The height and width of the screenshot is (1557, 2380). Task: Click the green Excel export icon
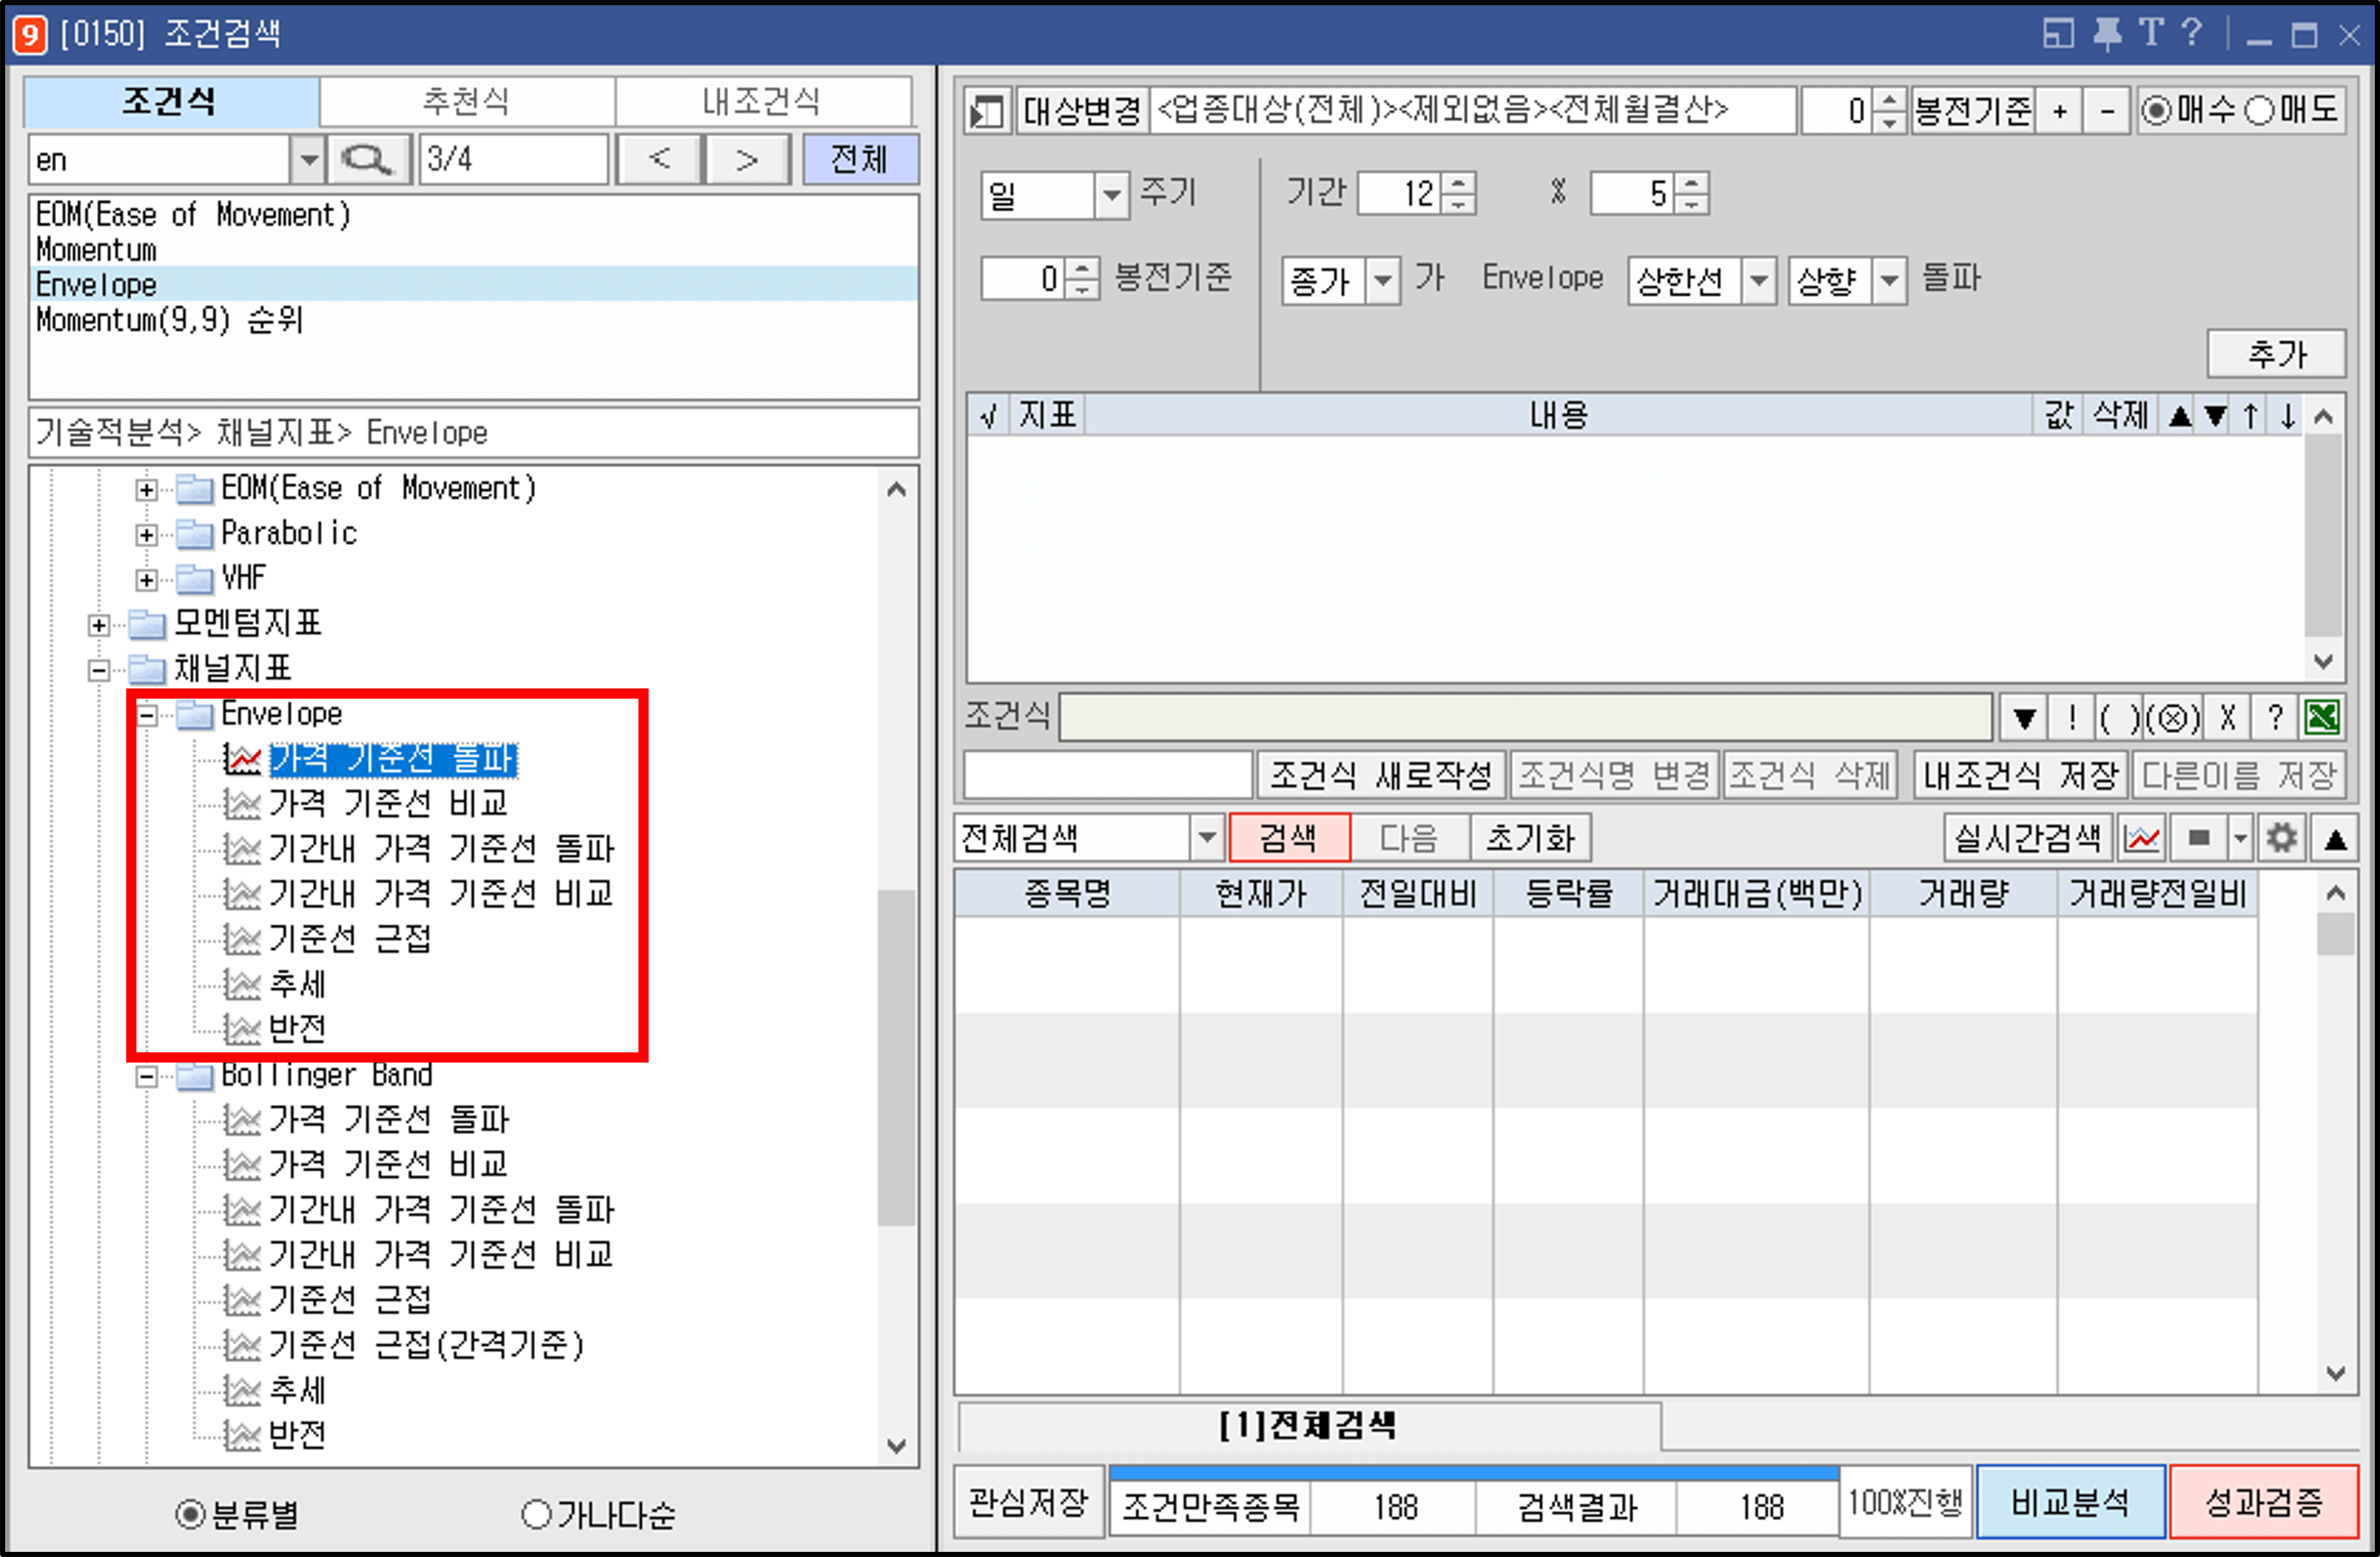[2322, 718]
